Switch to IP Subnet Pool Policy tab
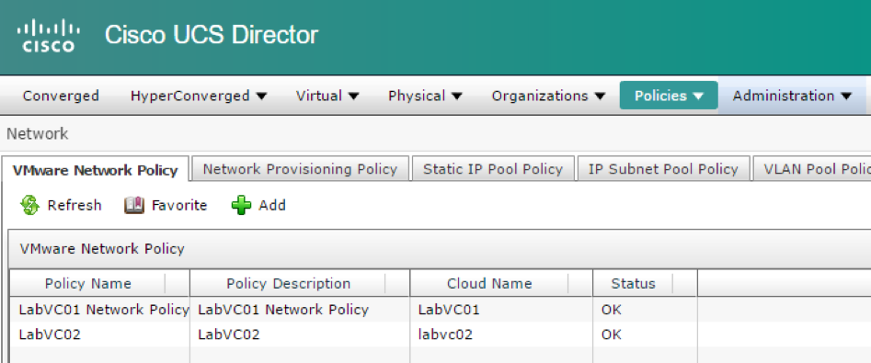Screen dimensions: 871x363 [x=663, y=169]
